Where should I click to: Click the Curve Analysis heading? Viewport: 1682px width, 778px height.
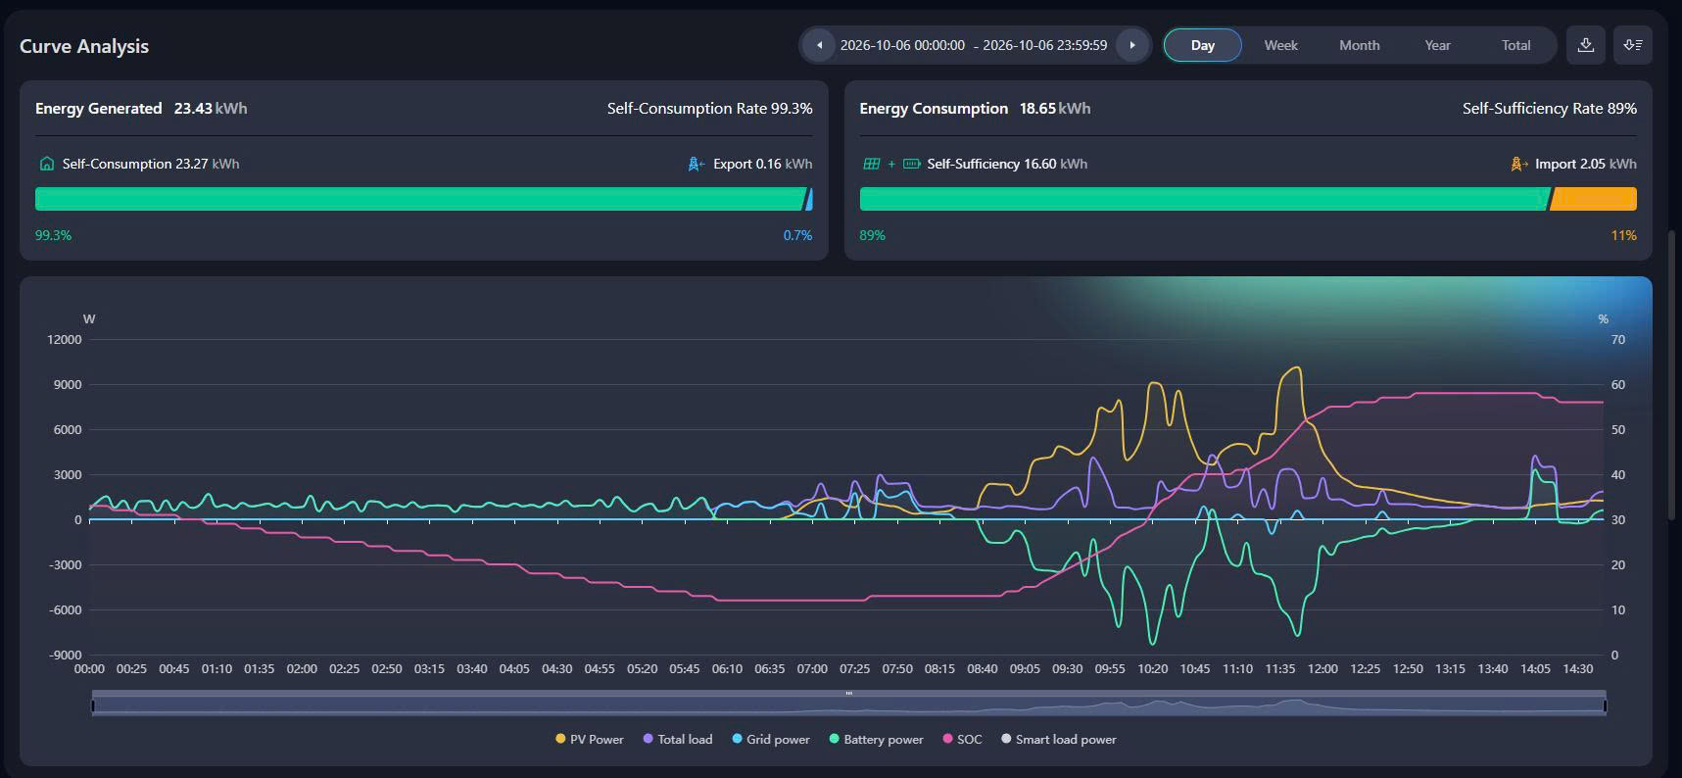coord(84,46)
